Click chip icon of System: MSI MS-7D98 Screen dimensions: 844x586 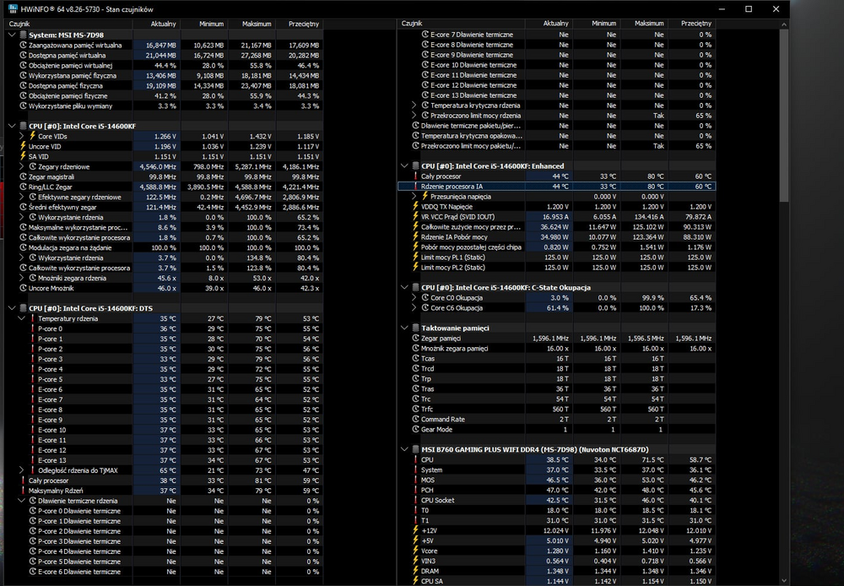[x=23, y=35]
